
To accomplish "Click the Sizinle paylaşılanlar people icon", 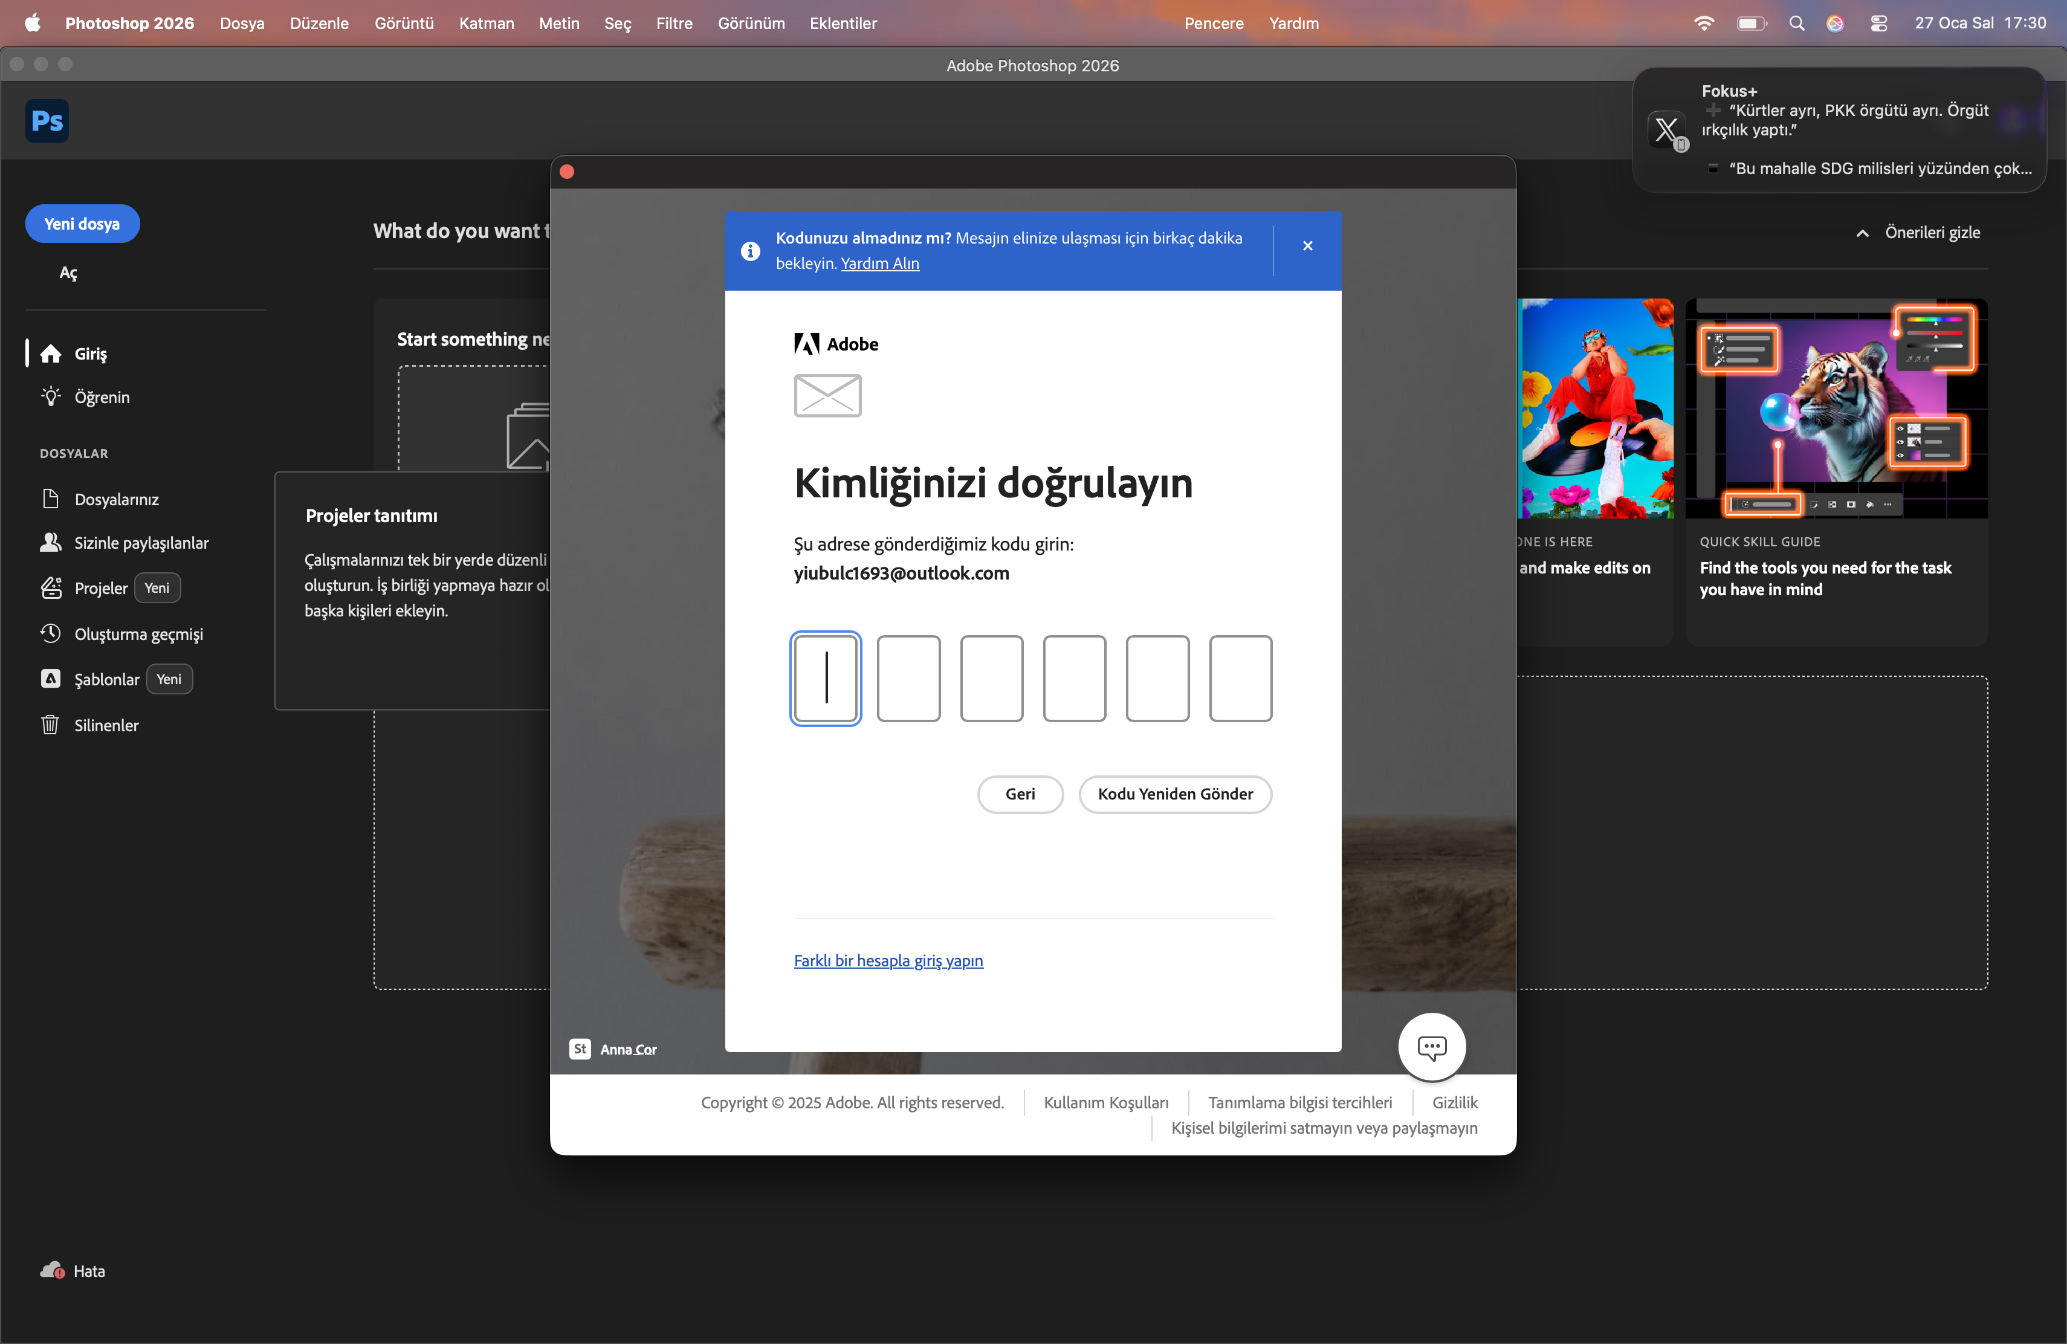I will coord(51,543).
